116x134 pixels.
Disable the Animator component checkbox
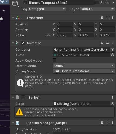23,43
